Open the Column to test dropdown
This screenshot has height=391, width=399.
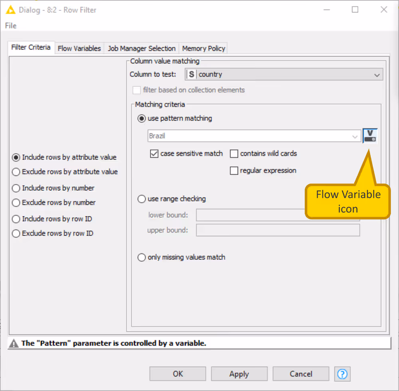[x=377, y=75]
